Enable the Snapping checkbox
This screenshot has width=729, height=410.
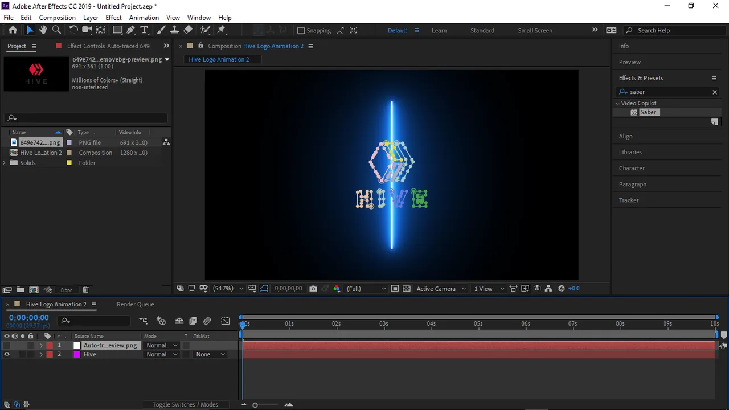click(301, 31)
